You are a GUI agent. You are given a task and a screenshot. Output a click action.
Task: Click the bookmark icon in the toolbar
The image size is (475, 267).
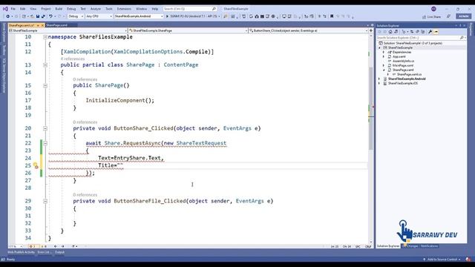(332, 16)
